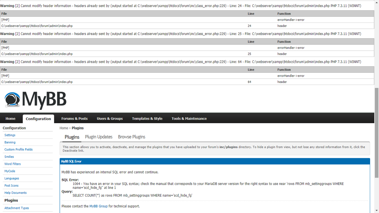
Task: Open Languages sidebar link
Action: point(12,178)
